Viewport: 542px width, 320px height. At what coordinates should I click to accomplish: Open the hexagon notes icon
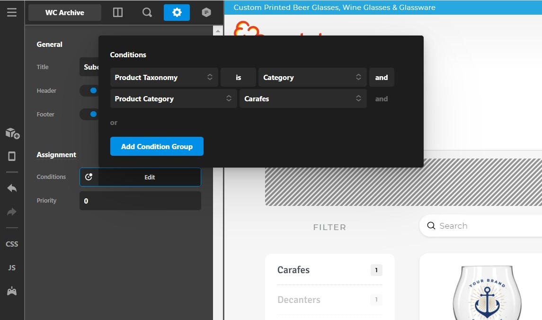point(206,12)
